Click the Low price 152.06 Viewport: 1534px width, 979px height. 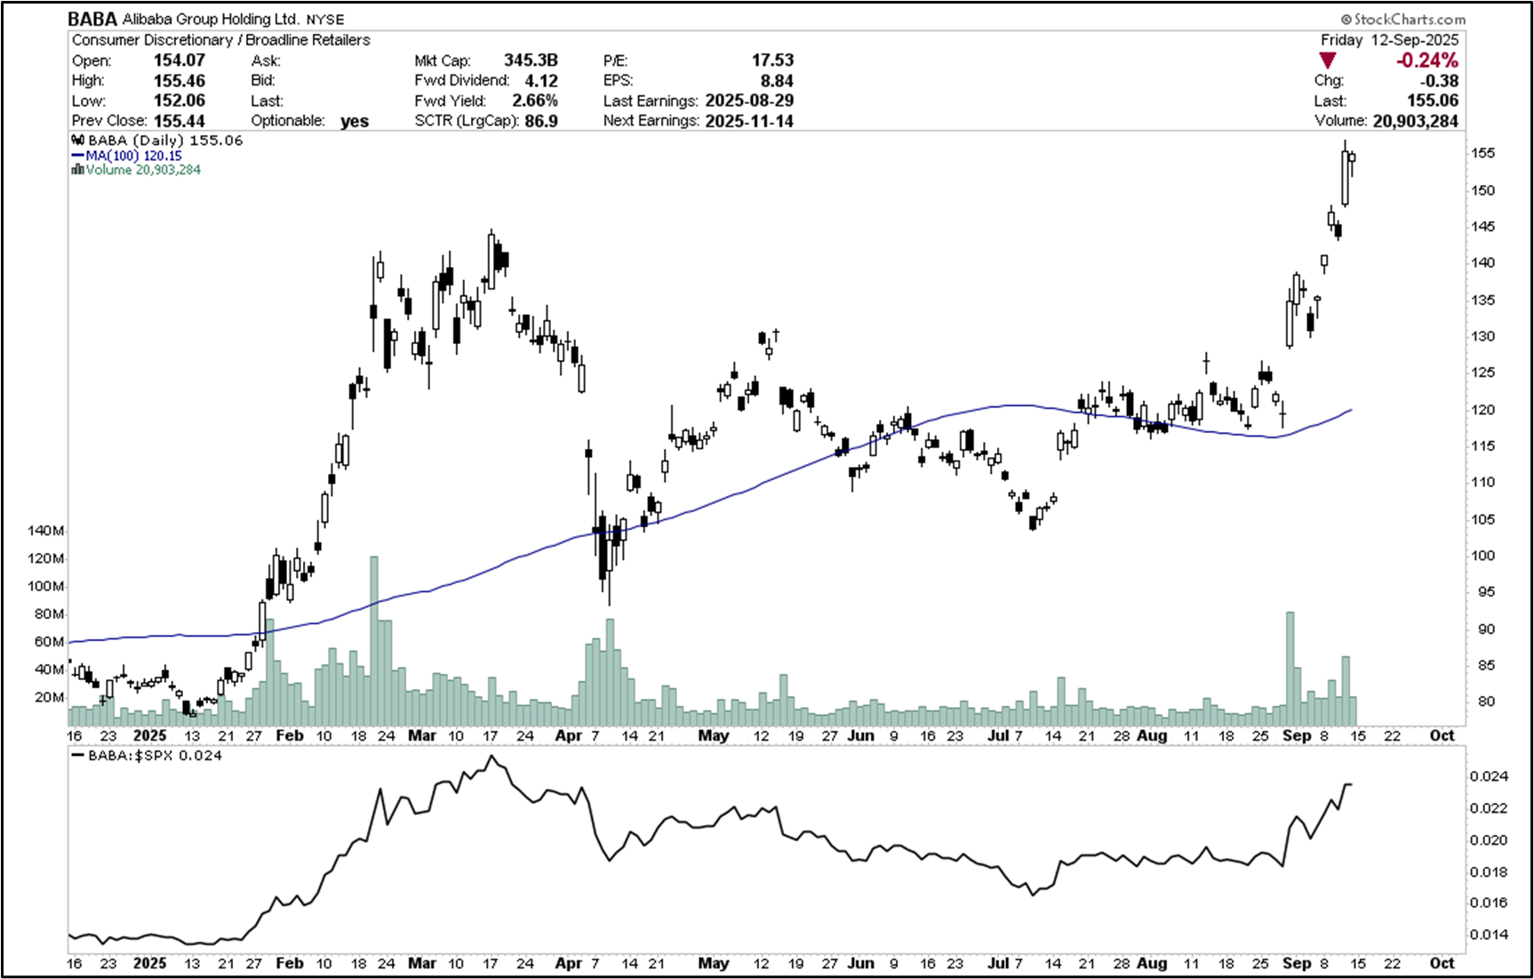(x=180, y=100)
